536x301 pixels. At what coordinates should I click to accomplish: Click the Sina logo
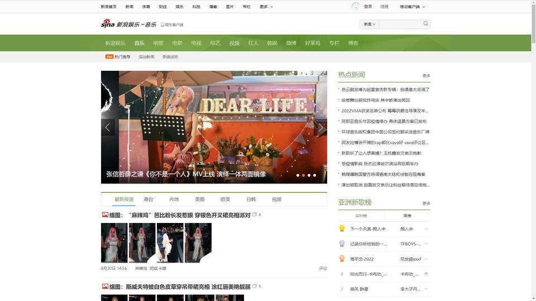[108, 23]
